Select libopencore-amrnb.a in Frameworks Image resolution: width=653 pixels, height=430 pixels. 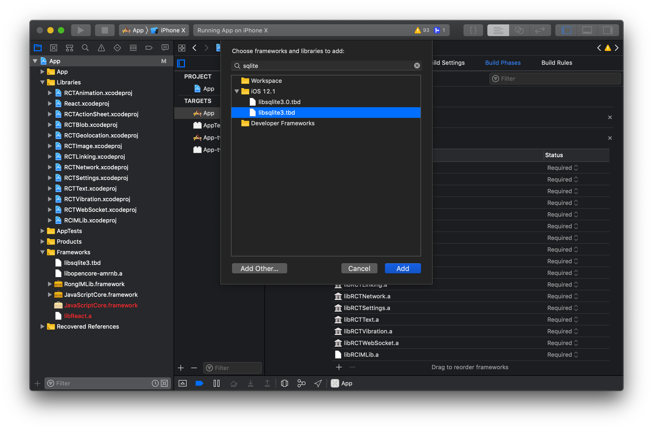(x=93, y=273)
